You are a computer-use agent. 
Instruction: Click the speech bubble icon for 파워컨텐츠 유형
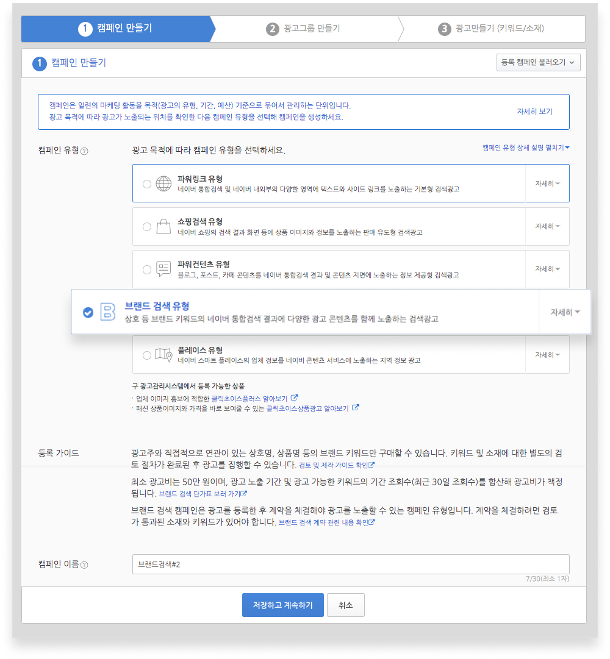(x=163, y=269)
